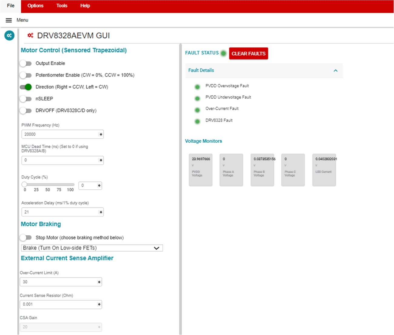Click the FAULT STATUS indicator LED
Viewport: 394px width, 335px height.
pos(223,53)
